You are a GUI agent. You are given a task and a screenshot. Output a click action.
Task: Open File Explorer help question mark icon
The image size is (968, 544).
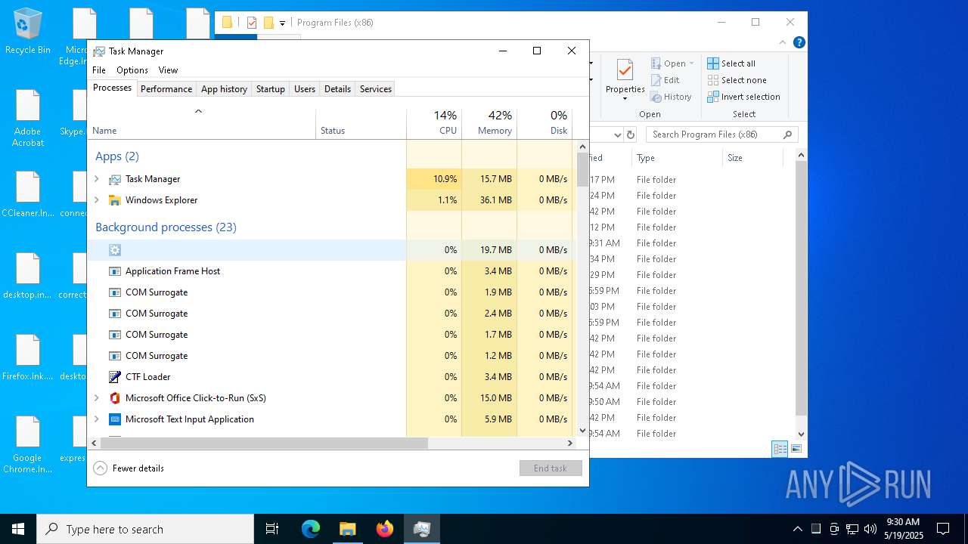[799, 42]
